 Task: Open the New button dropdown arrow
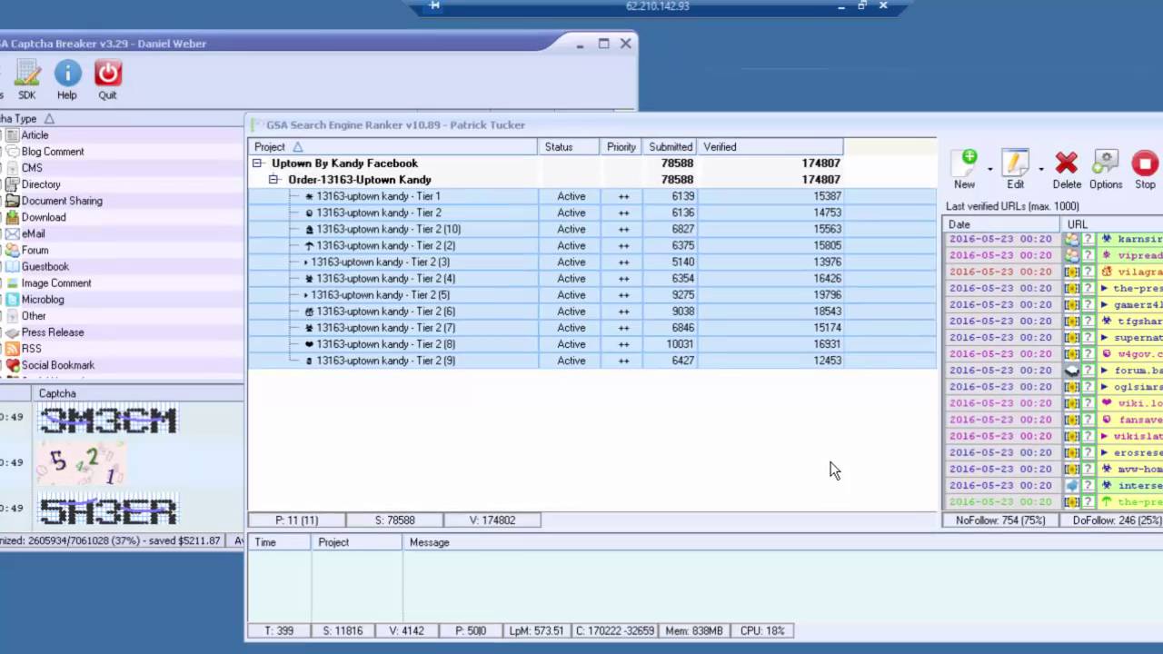(990, 170)
